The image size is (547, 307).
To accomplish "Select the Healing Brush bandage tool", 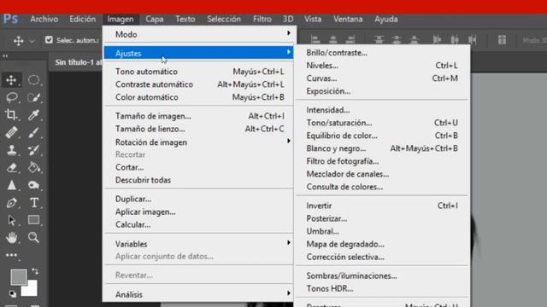I will point(11,132).
